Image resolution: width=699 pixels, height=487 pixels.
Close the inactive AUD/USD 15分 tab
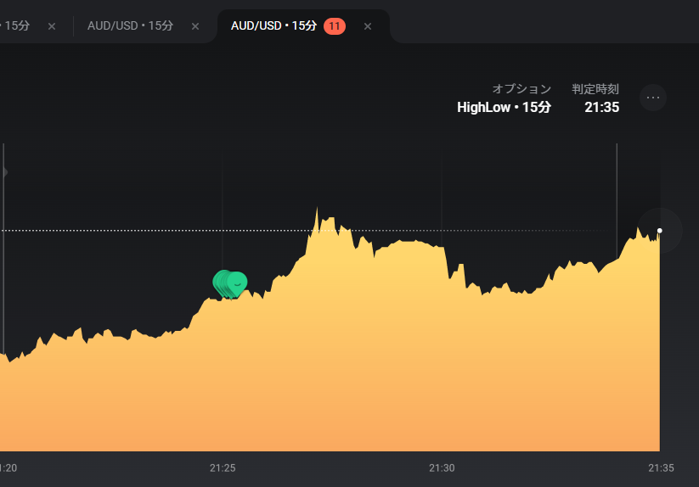[x=195, y=26]
